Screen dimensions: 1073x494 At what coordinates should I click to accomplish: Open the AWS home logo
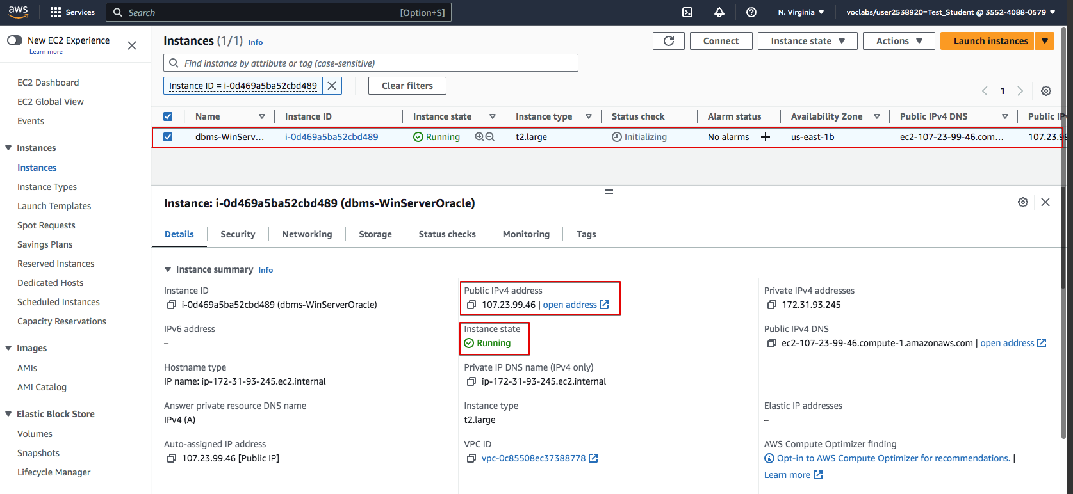[18, 12]
